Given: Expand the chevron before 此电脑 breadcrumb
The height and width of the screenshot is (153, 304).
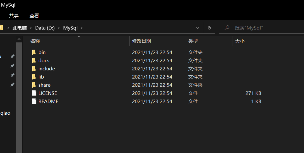Looking at the screenshot, I should pos(8,28).
